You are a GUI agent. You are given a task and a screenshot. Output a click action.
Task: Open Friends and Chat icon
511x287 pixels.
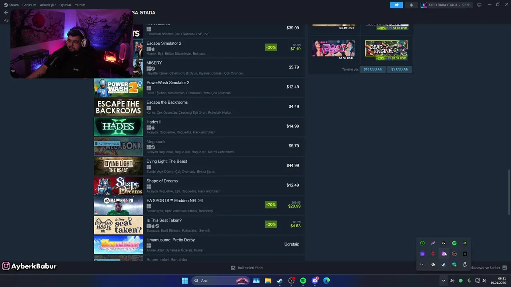[x=504, y=268]
